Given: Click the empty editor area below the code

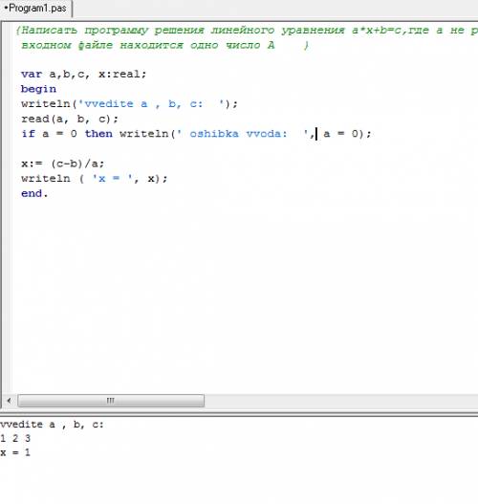Looking at the screenshot, I should [244, 289].
